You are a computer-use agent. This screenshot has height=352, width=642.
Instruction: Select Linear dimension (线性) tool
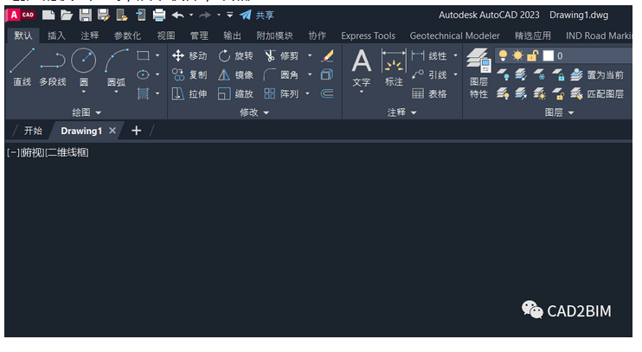click(429, 55)
